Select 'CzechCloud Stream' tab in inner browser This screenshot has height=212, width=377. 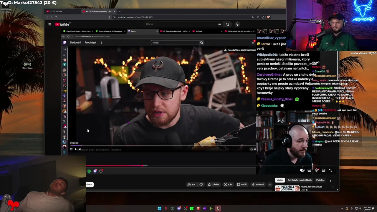point(77,31)
